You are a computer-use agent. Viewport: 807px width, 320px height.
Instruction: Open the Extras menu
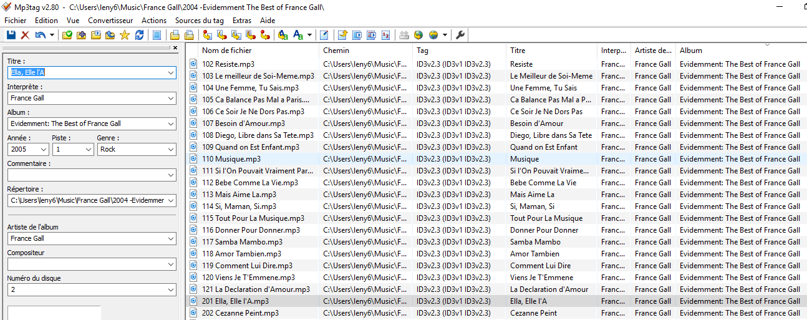242,20
